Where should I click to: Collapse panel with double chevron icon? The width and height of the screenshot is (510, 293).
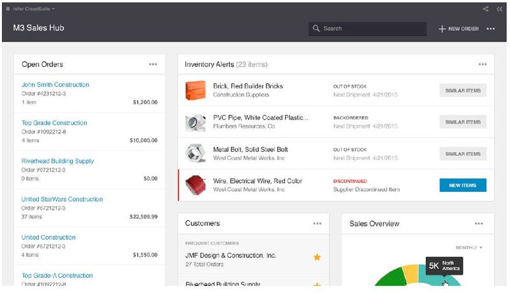pyautogui.click(x=499, y=9)
